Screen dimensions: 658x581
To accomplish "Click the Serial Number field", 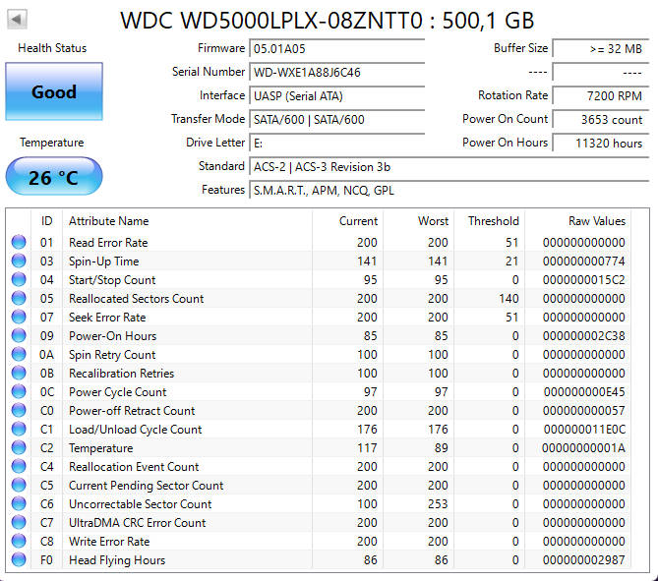I will click(x=337, y=72).
